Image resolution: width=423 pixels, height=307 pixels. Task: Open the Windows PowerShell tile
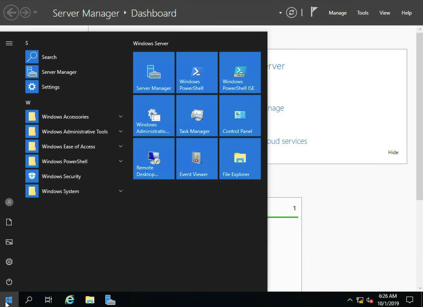(x=197, y=73)
